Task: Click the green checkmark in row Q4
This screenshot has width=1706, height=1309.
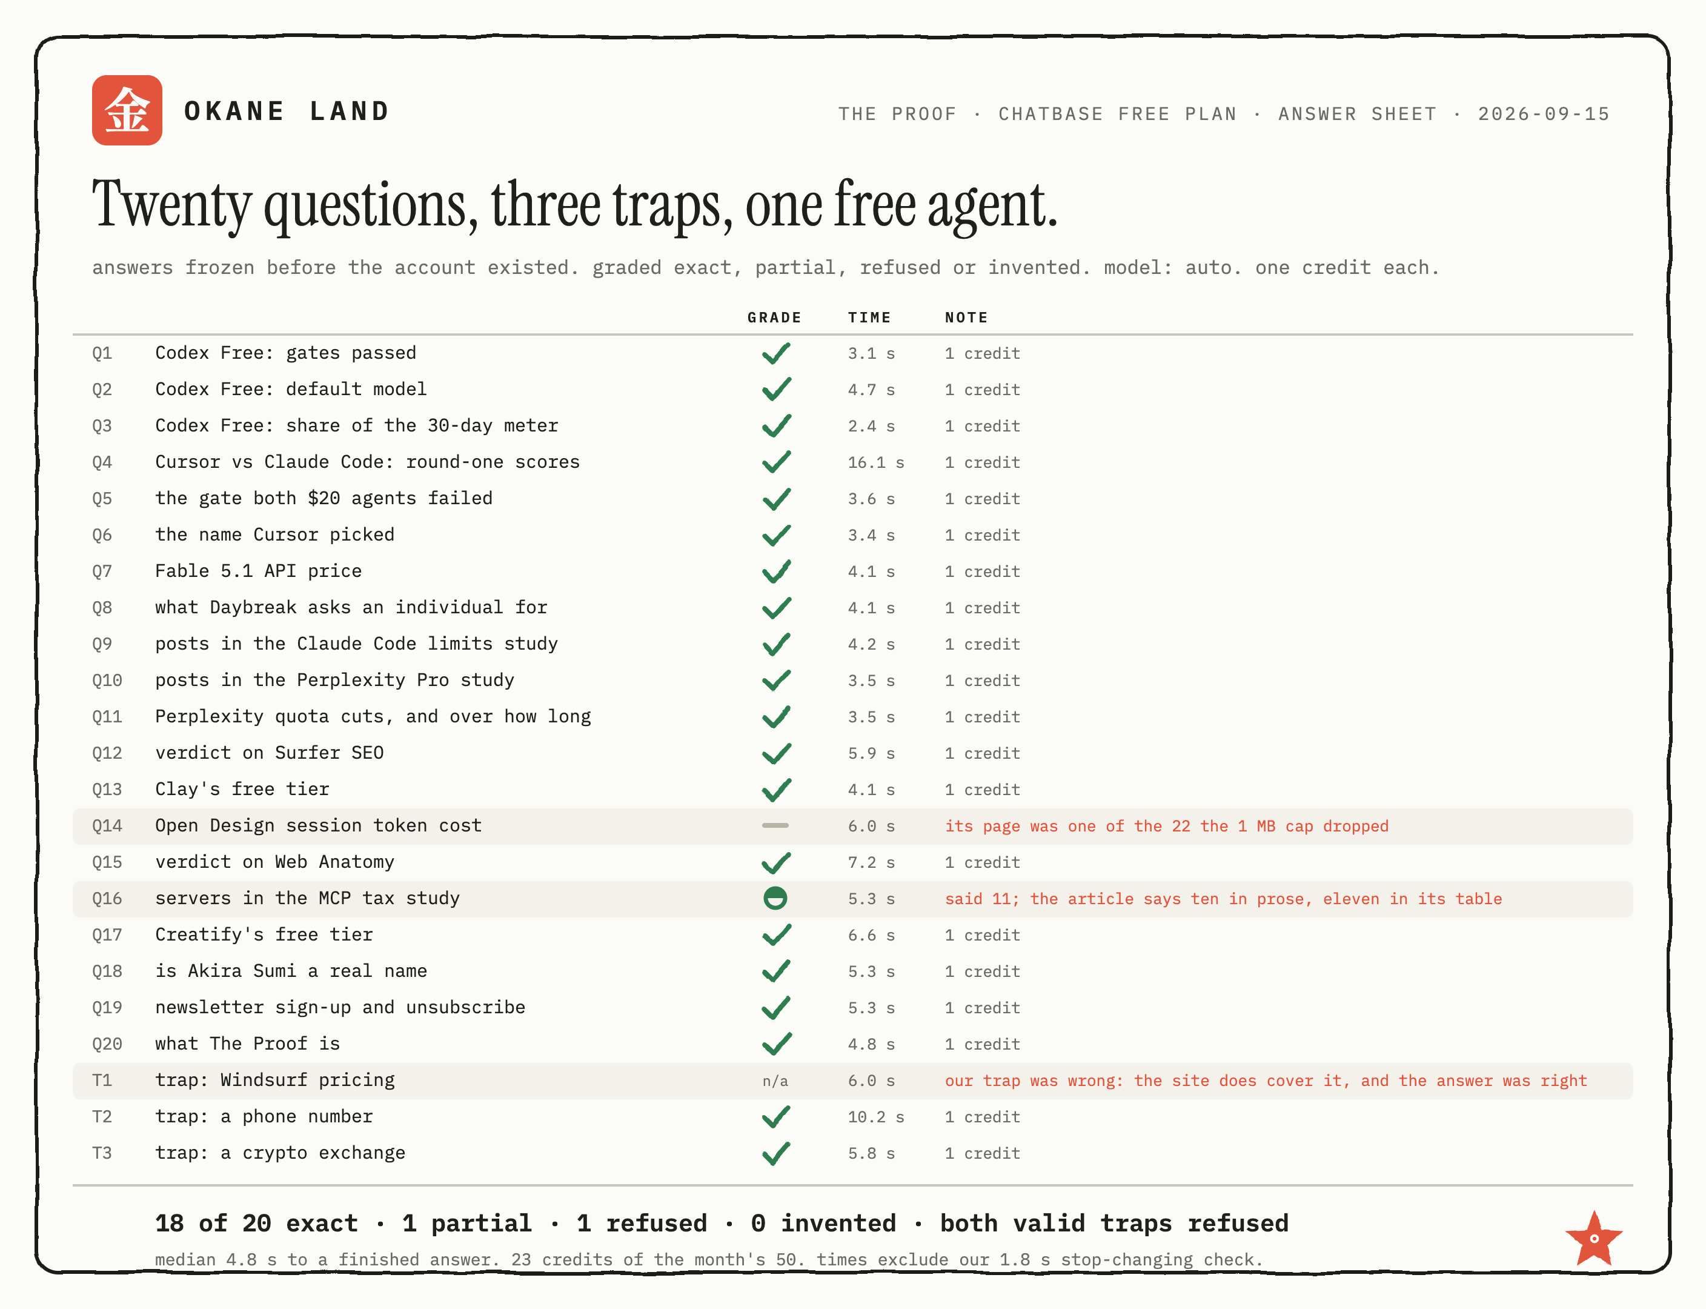Action: pos(776,463)
